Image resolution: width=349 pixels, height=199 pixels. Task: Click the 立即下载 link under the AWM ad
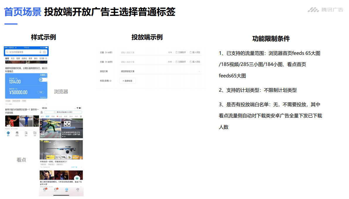(x=74, y=167)
